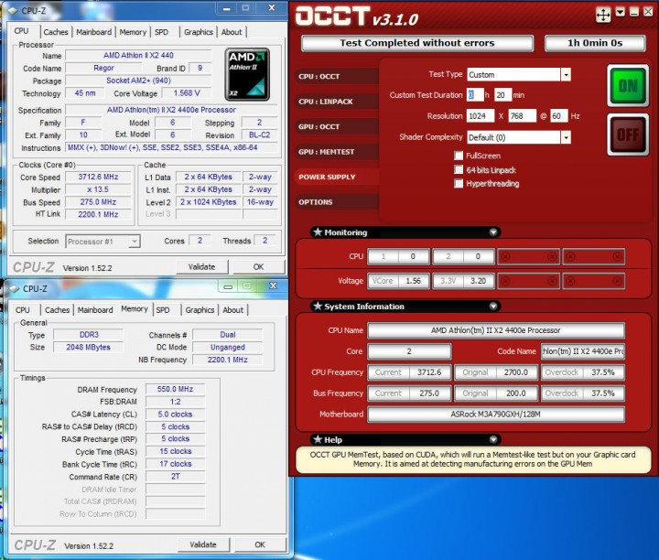The image size is (659, 560).
Task: Switch to Caches tab in top CPU-Z
Action: click(56, 32)
